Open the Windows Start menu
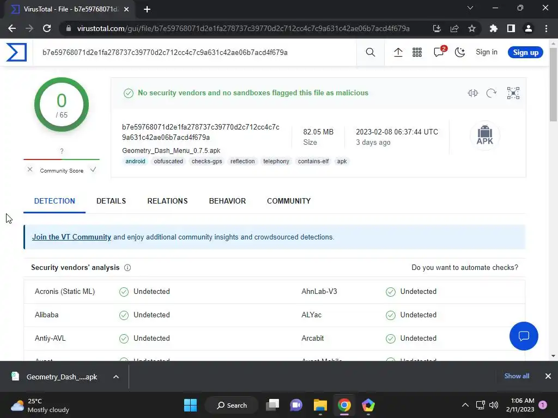Viewport: 558px width, 418px height. click(x=190, y=405)
